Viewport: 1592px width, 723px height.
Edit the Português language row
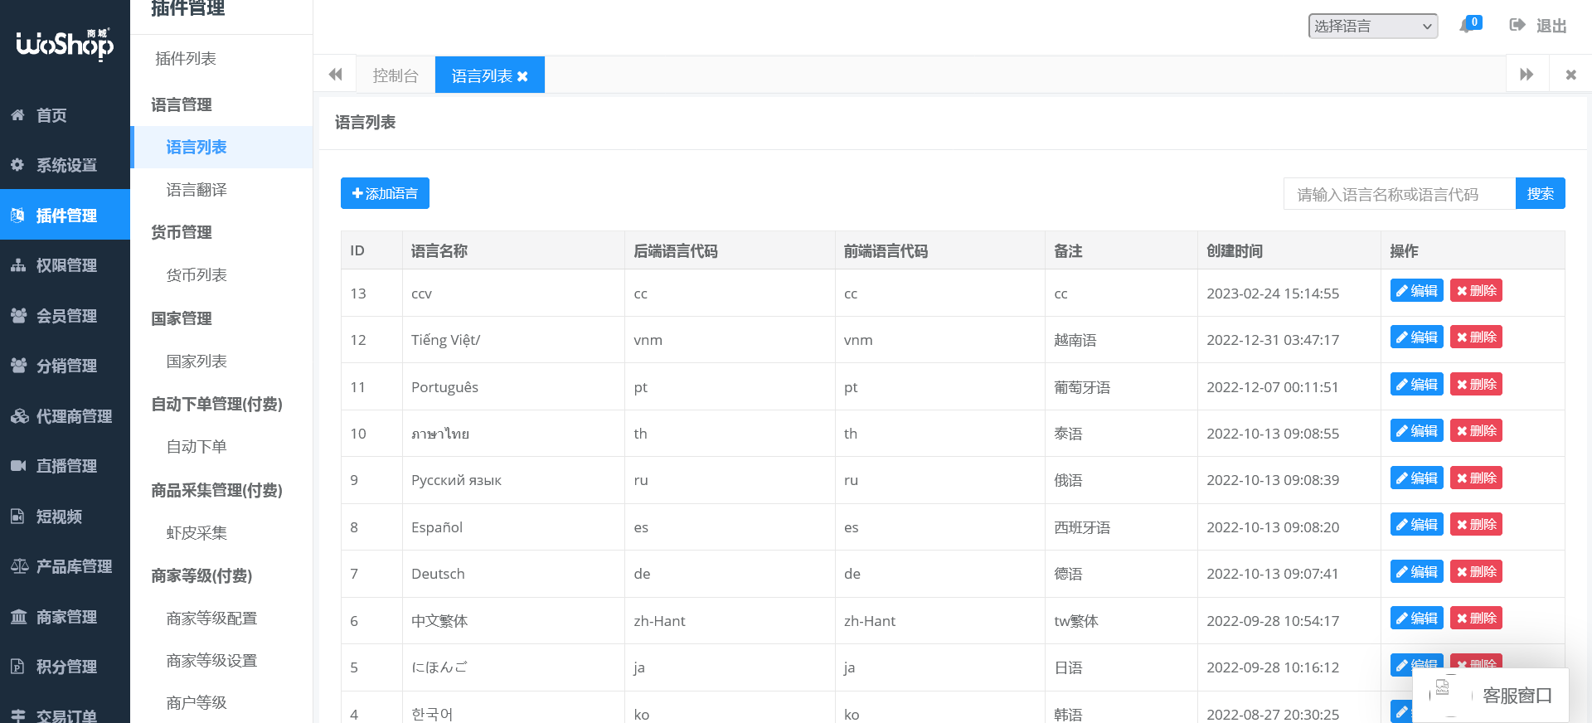pyautogui.click(x=1416, y=384)
